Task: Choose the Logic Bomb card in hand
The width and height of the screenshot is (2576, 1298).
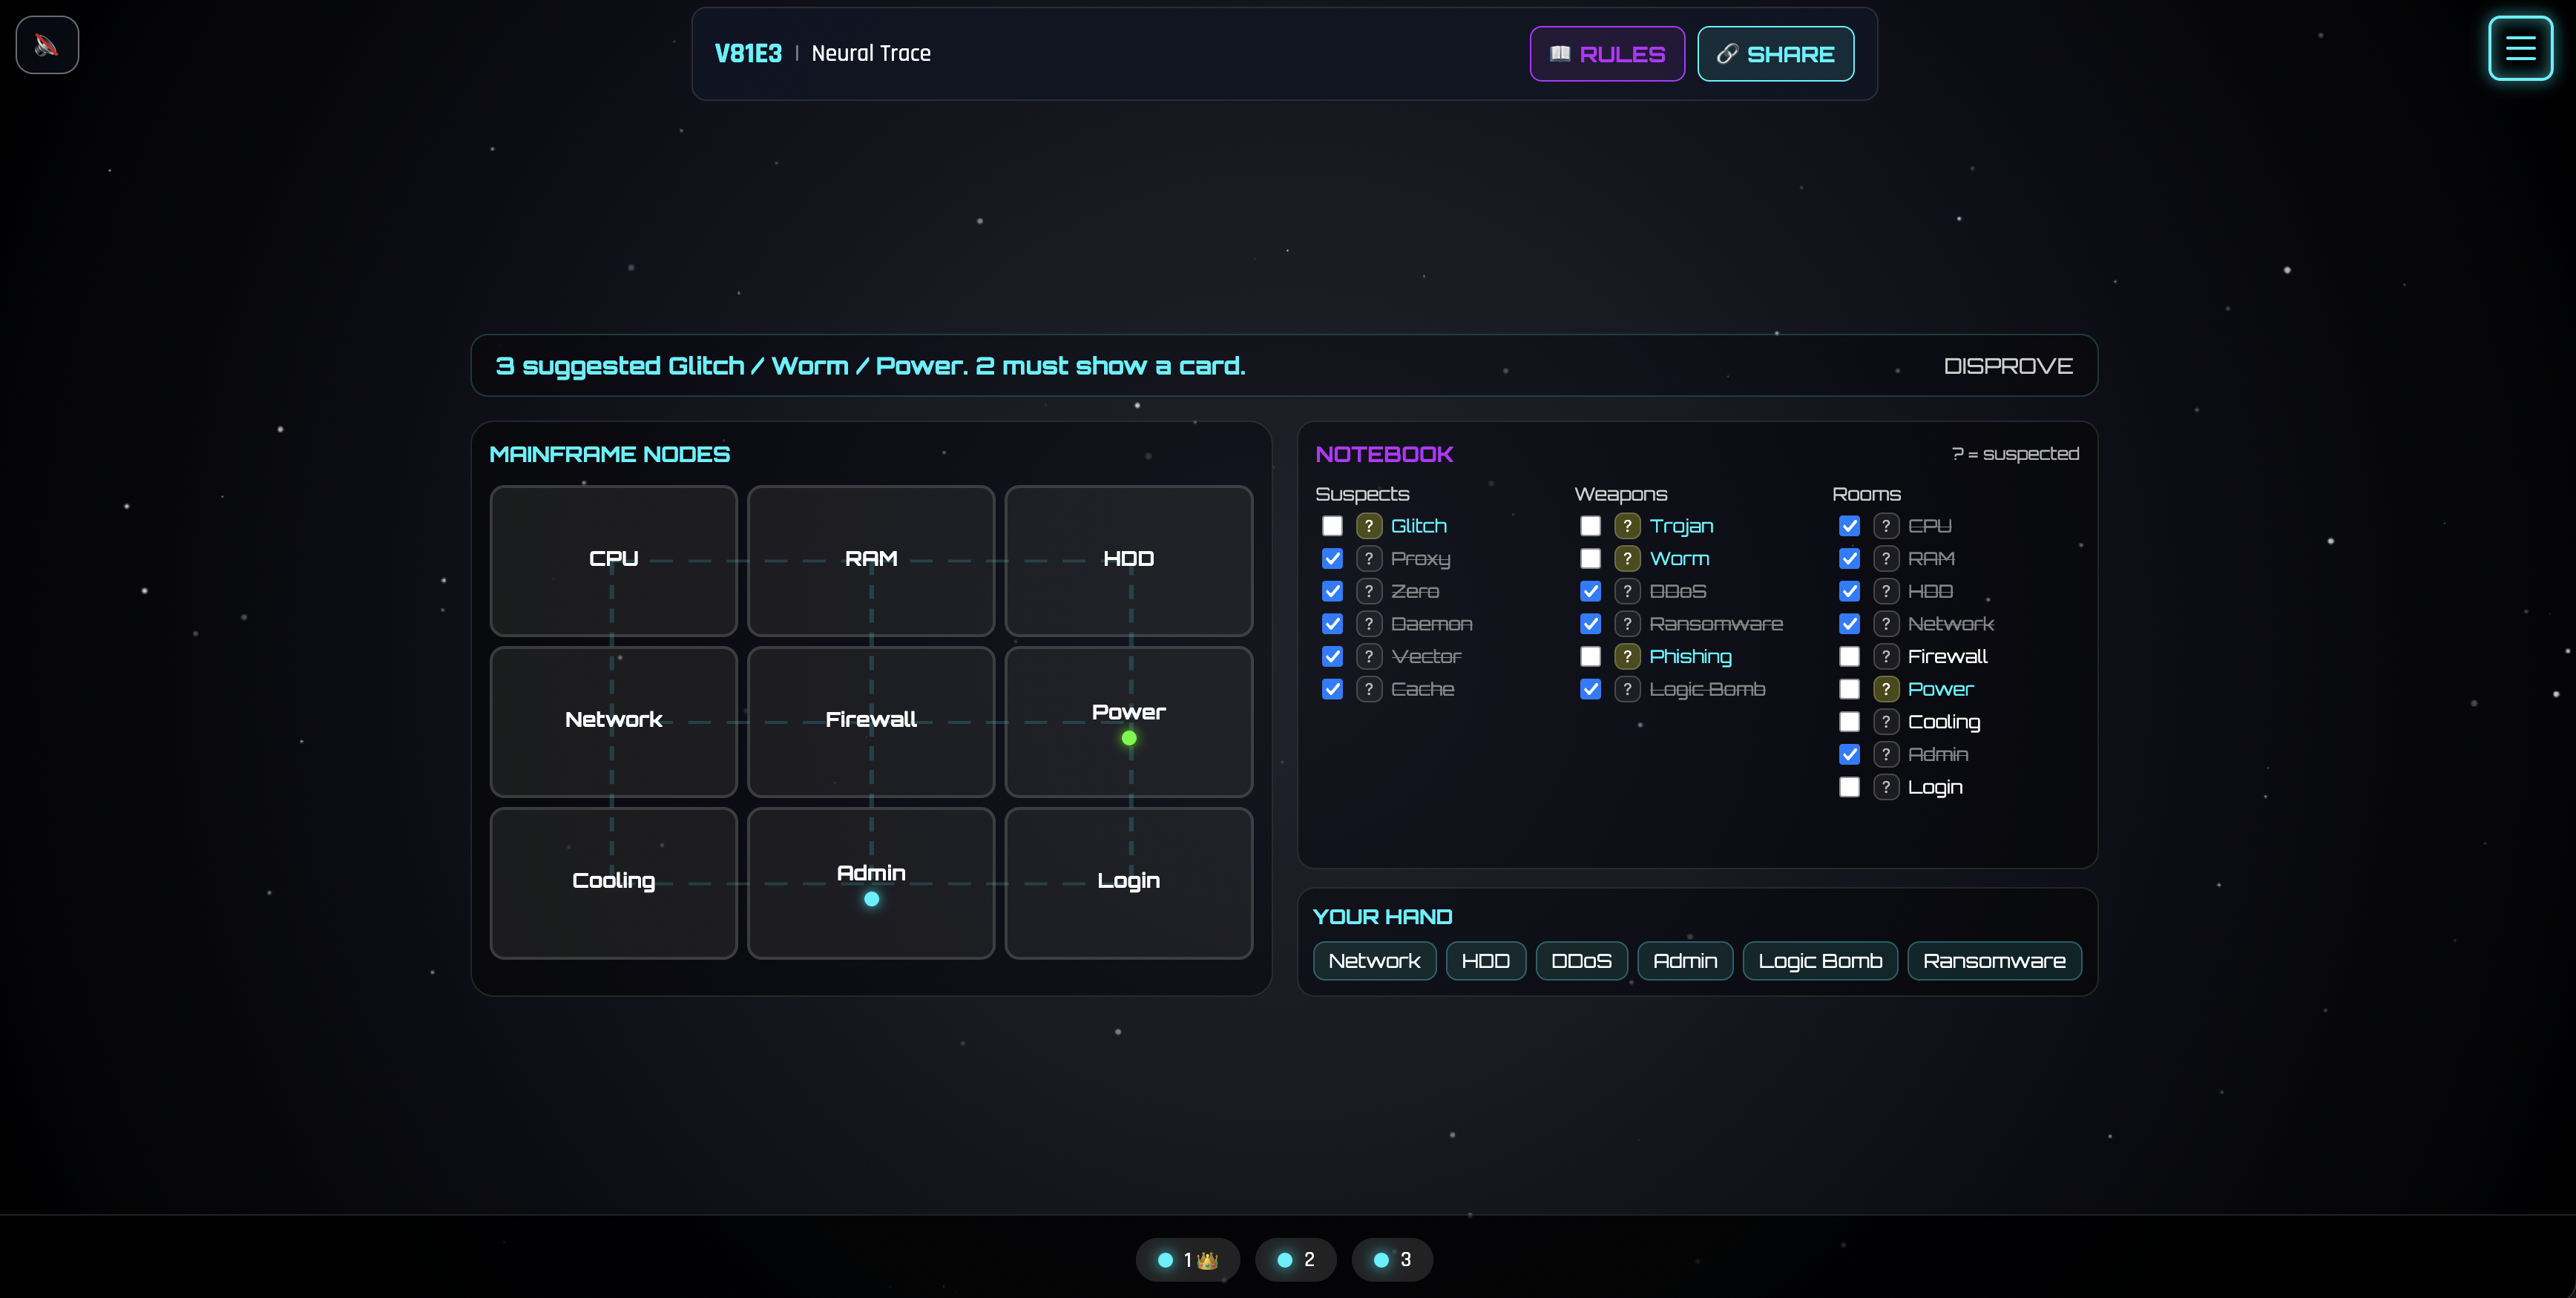Action: tap(1819, 961)
